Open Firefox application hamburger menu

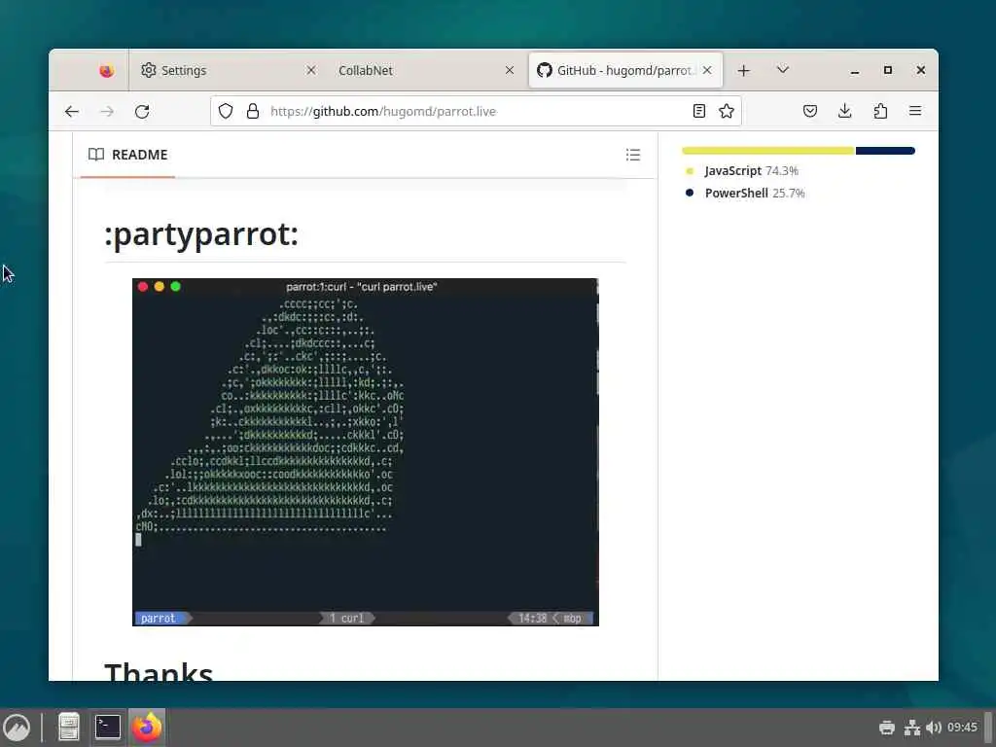(x=915, y=111)
